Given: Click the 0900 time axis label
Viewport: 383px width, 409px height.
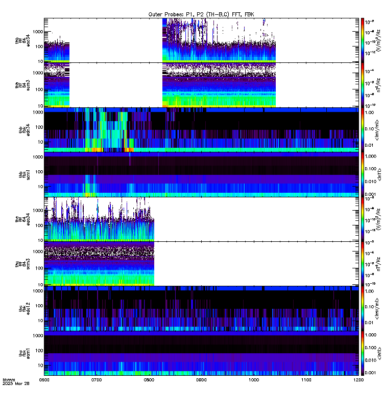Looking at the screenshot, I should (x=201, y=380).
